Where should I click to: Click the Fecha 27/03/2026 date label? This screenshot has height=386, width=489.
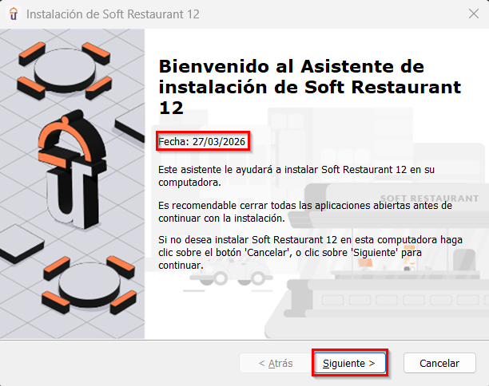pos(202,142)
